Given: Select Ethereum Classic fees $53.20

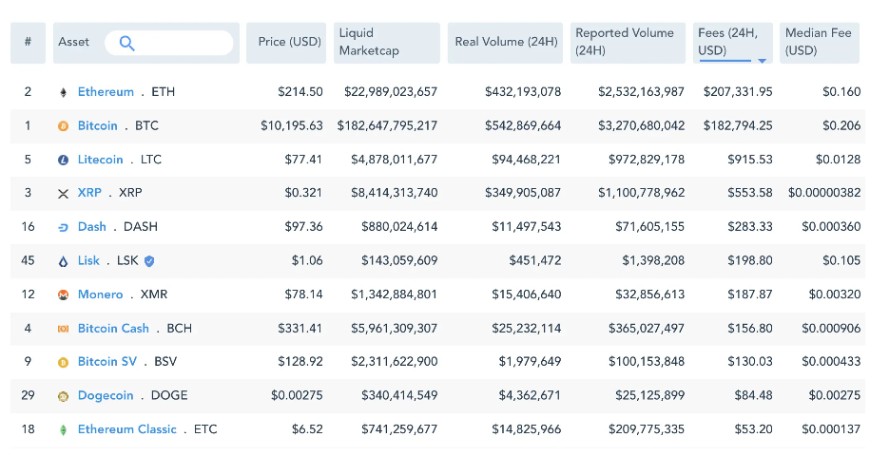Looking at the screenshot, I should (753, 429).
